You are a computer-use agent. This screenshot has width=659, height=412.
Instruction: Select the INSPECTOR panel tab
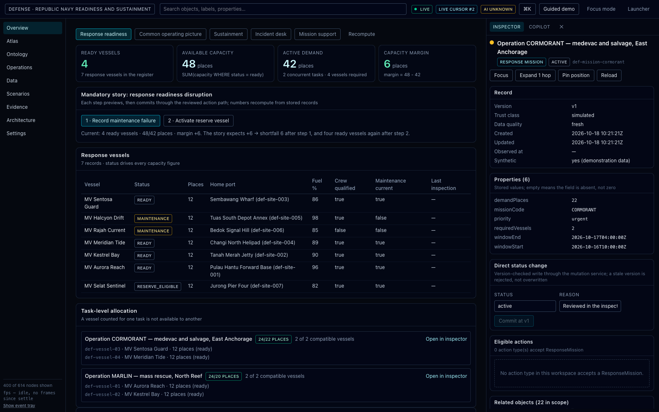point(507,27)
